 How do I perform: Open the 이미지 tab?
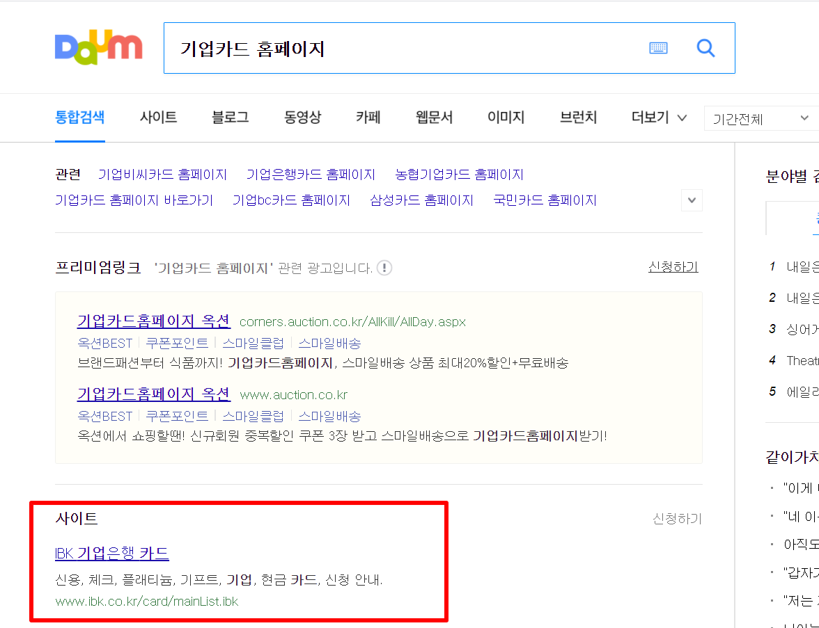tap(506, 118)
